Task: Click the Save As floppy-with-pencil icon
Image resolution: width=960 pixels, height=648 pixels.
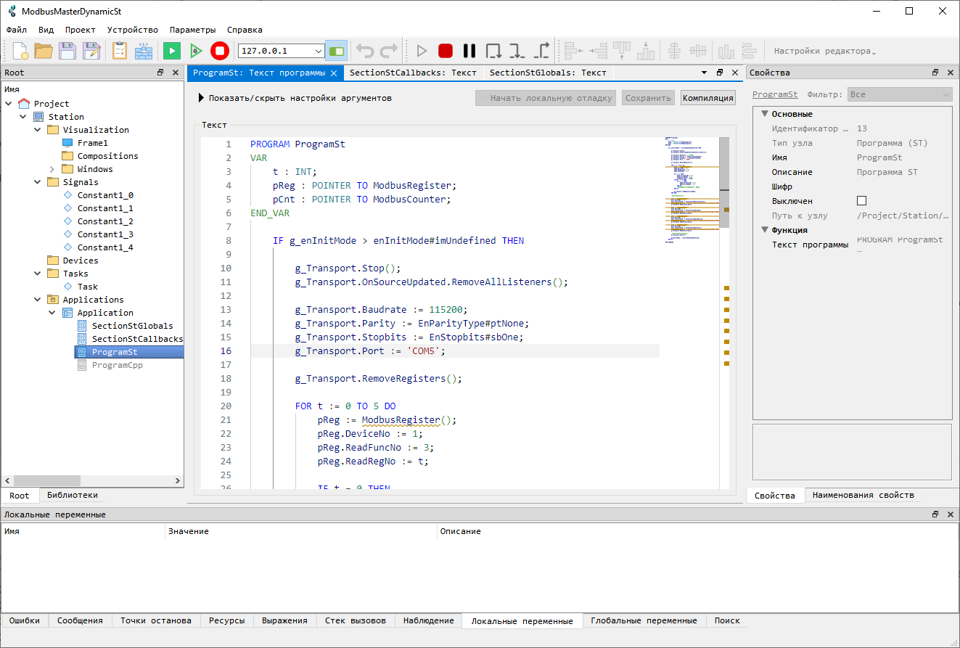Action: [x=91, y=51]
